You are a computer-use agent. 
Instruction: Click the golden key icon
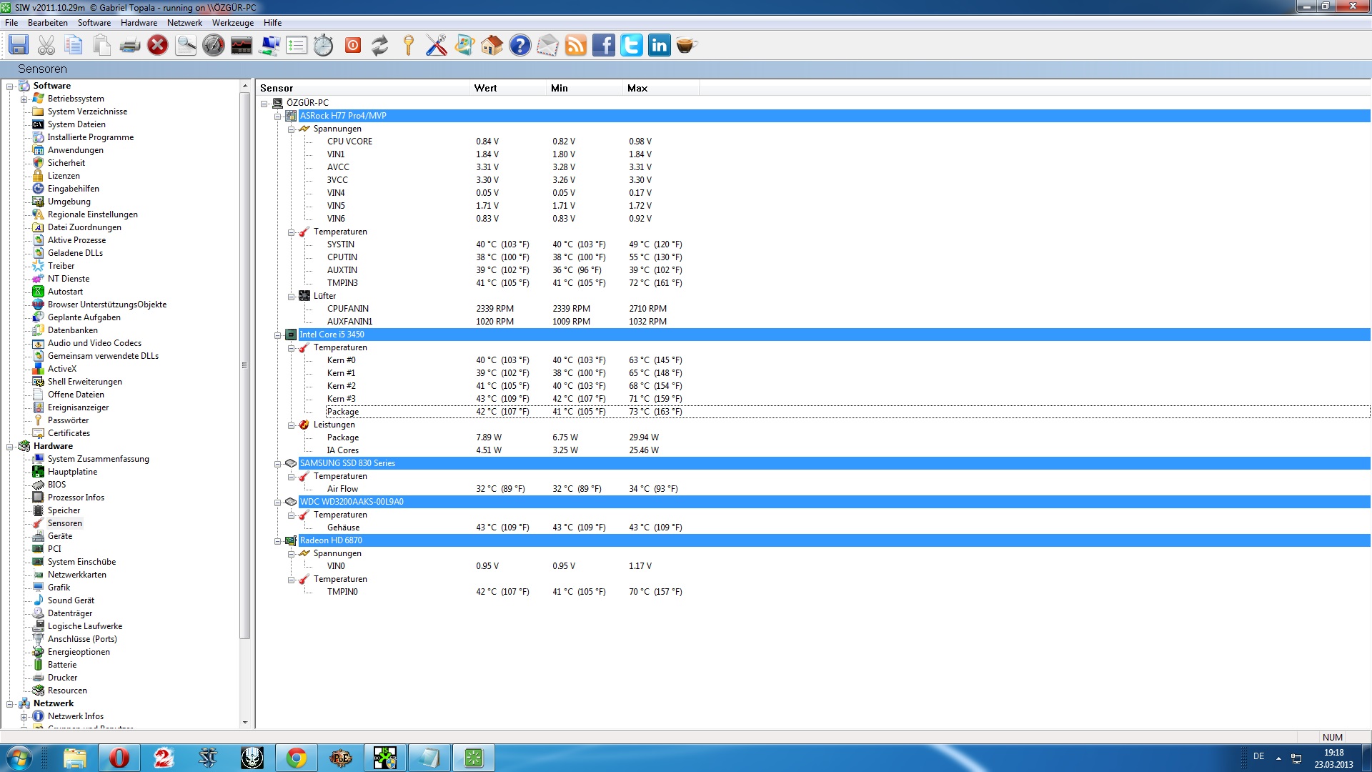tap(408, 46)
